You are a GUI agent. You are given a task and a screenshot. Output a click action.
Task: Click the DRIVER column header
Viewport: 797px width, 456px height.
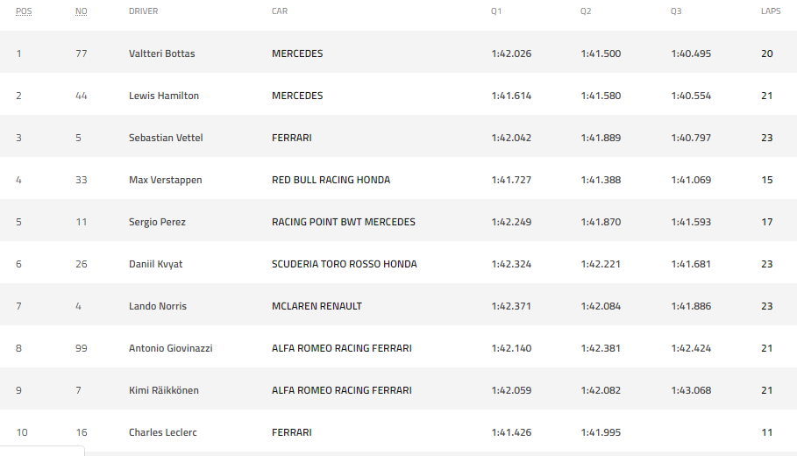coord(144,11)
